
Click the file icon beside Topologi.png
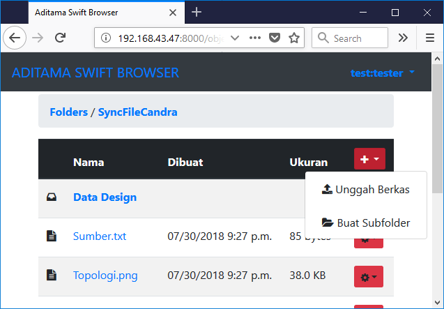point(52,275)
